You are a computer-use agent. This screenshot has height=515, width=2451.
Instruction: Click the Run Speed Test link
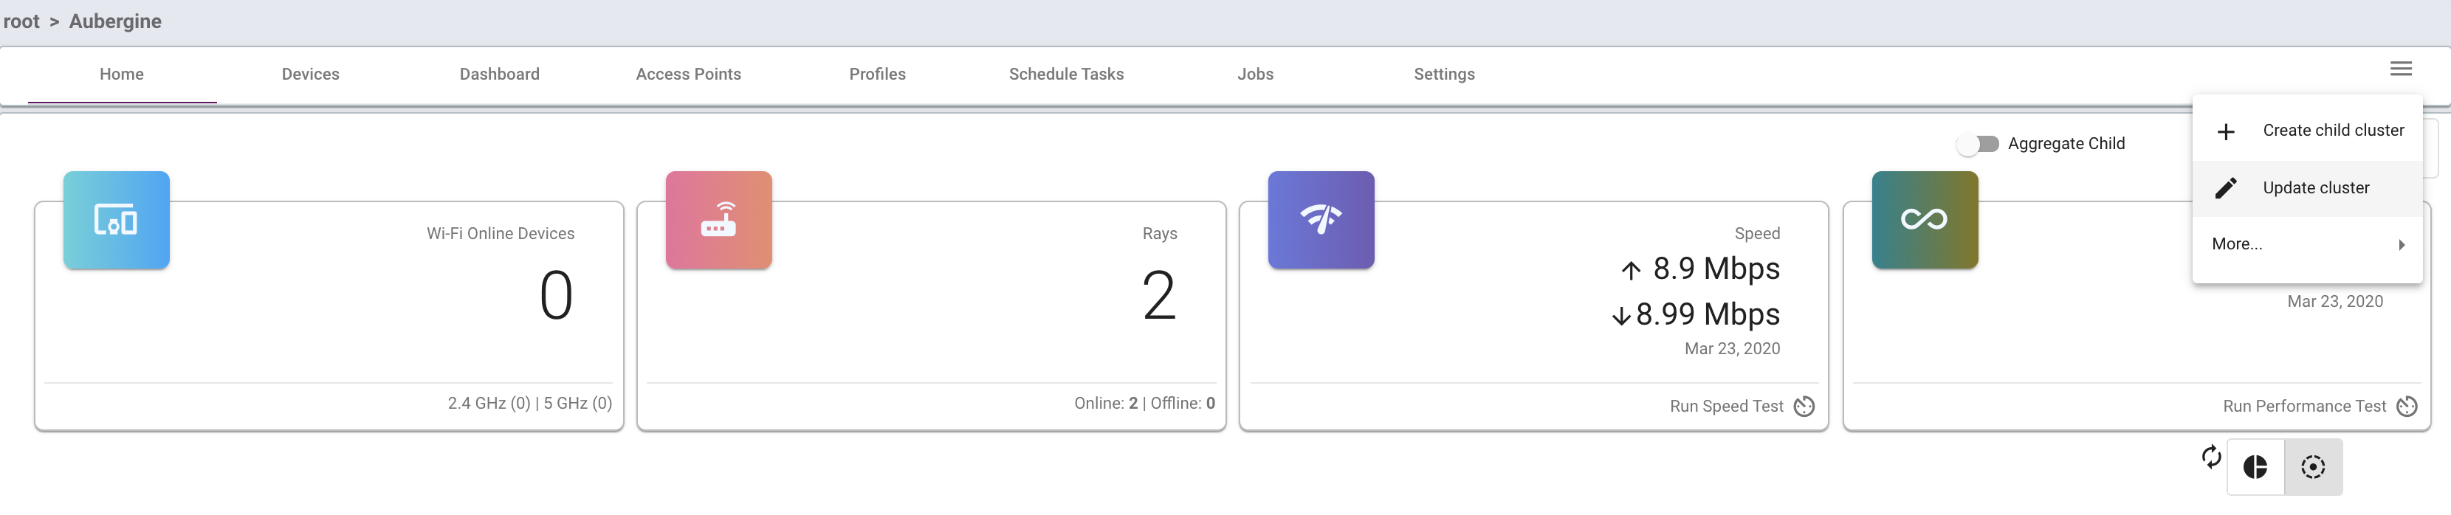[1726, 407]
